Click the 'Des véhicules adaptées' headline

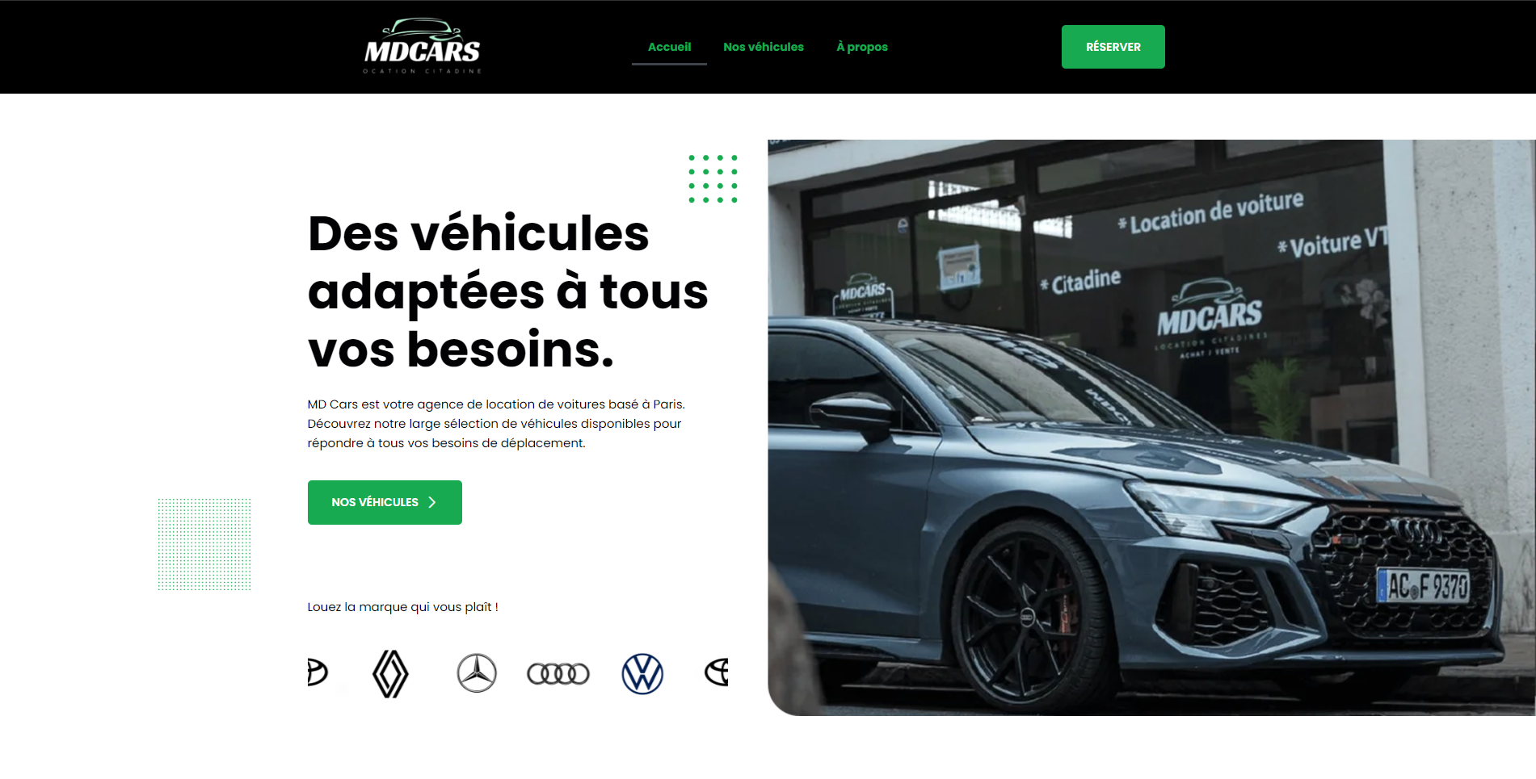click(x=507, y=291)
